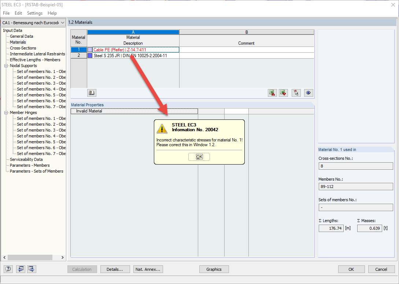The width and height of the screenshot is (399, 284).
Task: Select Nodal Supports Set of members No. 1
Action: point(41,71)
